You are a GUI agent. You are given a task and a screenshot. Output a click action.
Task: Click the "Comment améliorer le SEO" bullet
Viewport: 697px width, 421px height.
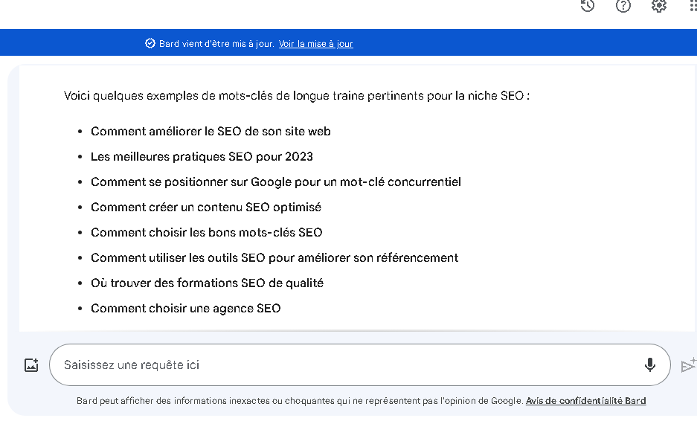(x=211, y=132)
